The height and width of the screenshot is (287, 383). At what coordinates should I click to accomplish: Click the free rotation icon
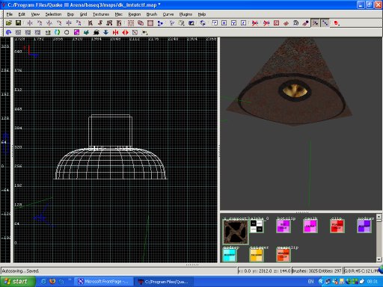pos(203,23)
